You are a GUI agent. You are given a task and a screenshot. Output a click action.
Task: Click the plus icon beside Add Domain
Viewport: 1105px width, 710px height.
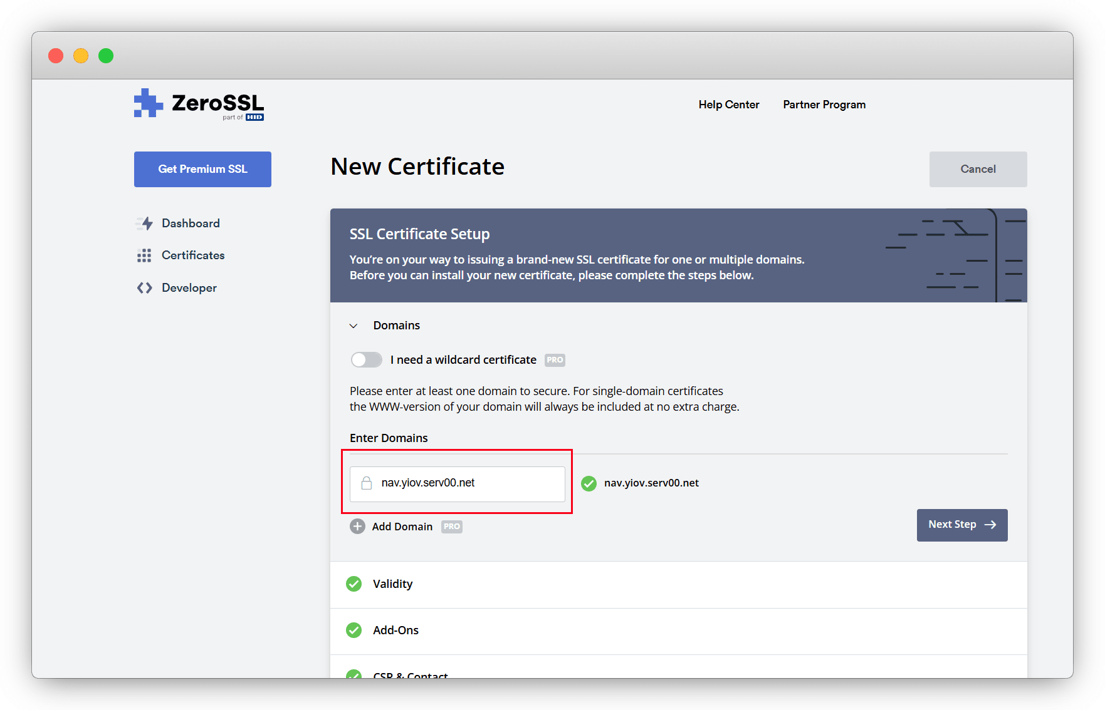point(357,527)
